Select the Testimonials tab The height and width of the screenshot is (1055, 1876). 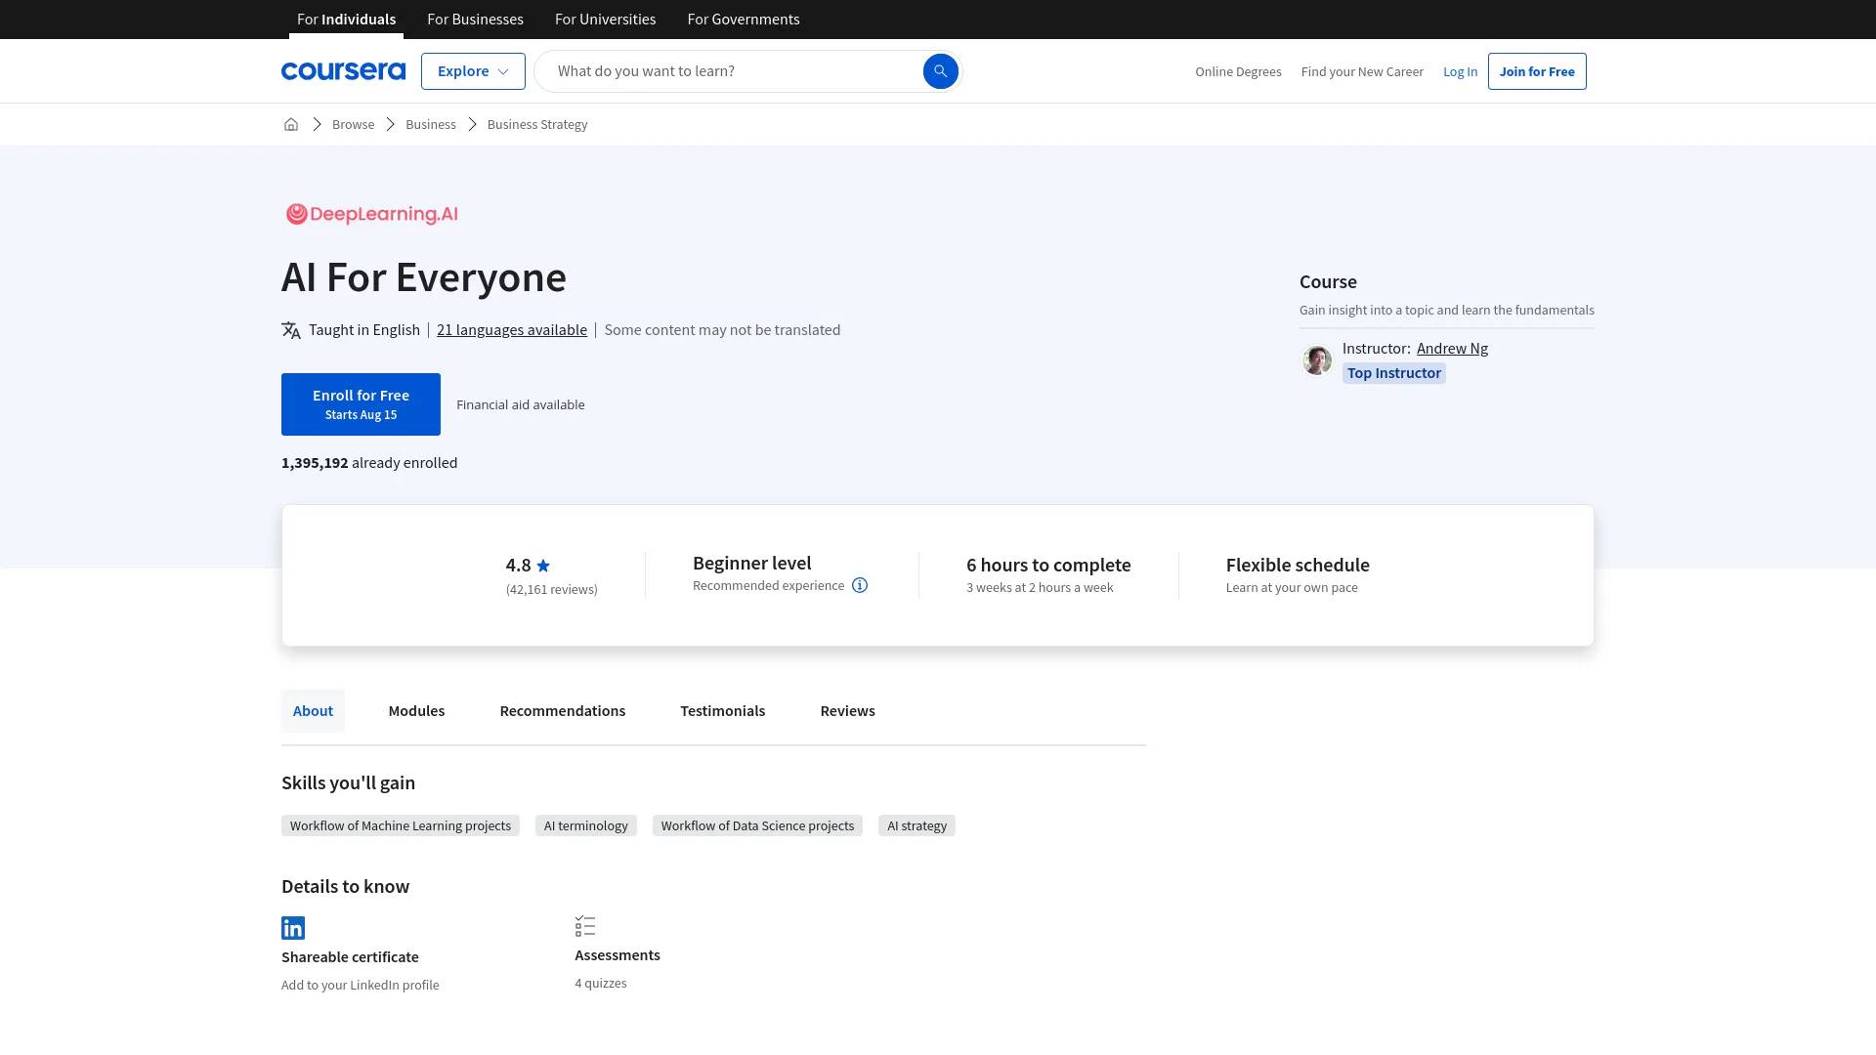[723, 711]
